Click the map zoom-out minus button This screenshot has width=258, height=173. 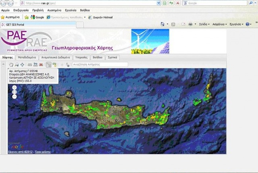(15, 96)
